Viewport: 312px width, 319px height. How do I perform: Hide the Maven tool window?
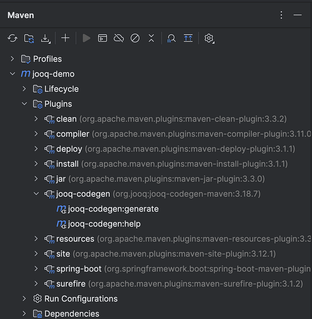pyautogui.click(x=298, y=15)
